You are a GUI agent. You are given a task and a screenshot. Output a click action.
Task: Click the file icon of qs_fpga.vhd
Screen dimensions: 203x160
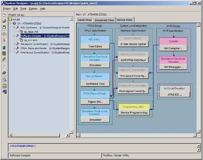[x=21, y=32]
